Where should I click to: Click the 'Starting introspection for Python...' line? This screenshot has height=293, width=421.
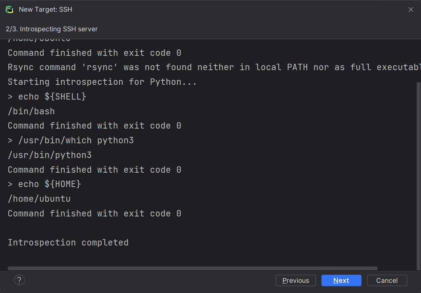102,82
